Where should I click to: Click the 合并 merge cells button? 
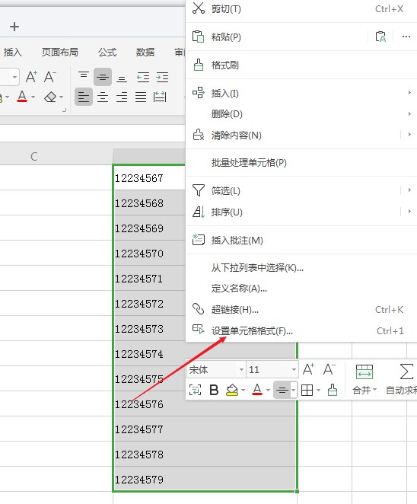click(x=364, y=379)
